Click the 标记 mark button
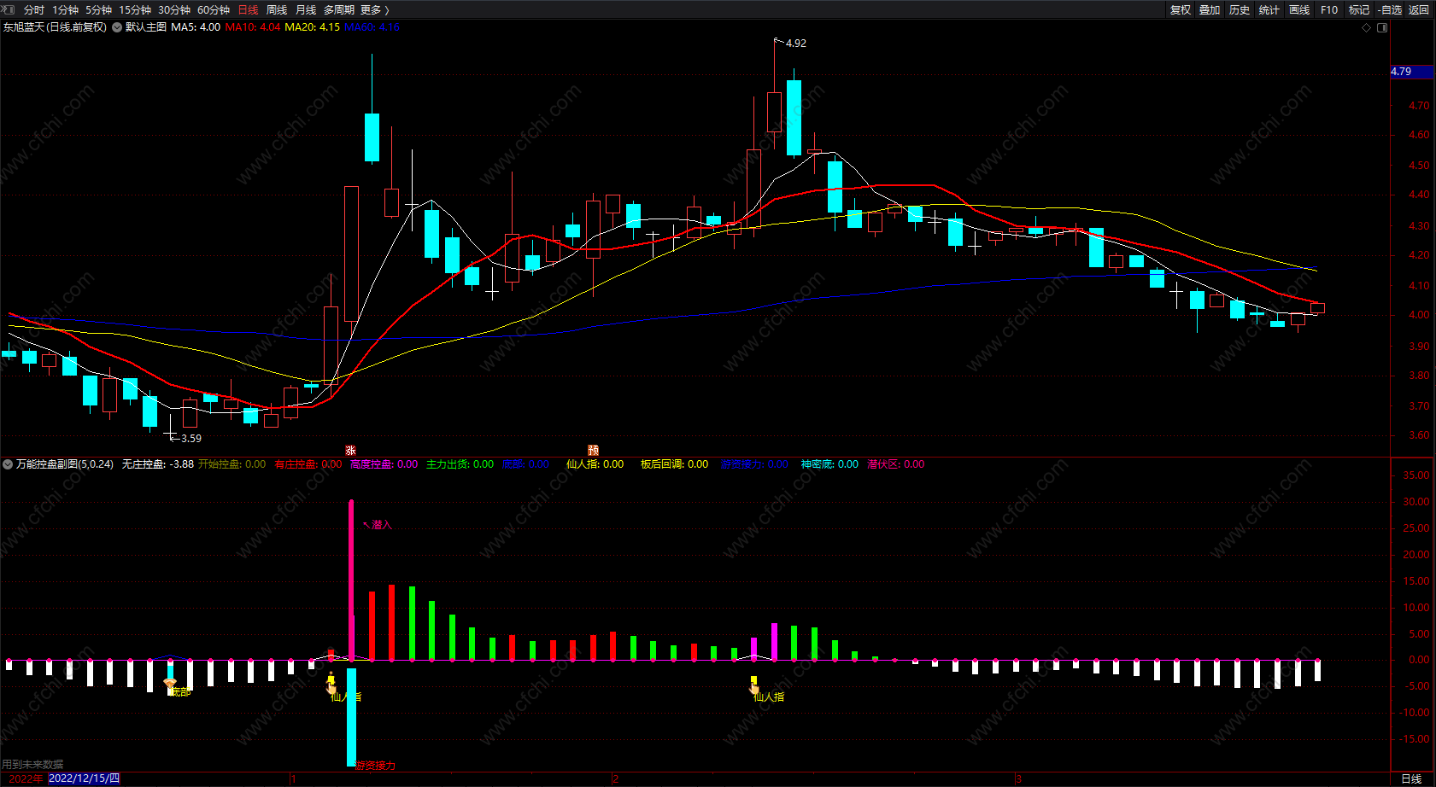 (1359, 10)
